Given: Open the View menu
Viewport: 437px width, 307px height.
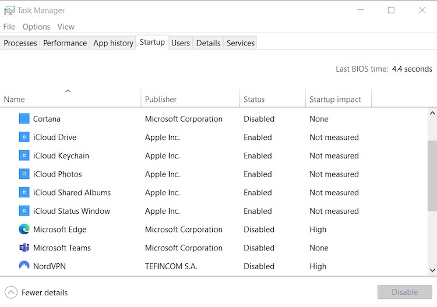Looking at the screenshot, I should [x=66, y=27].
